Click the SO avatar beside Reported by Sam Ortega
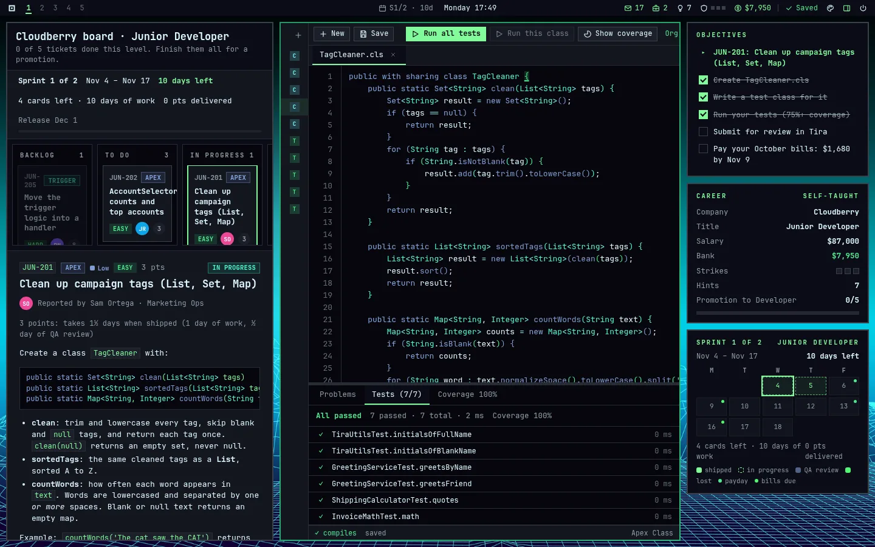This screenshot has height=547, width=875. click(x=26, y=303)
